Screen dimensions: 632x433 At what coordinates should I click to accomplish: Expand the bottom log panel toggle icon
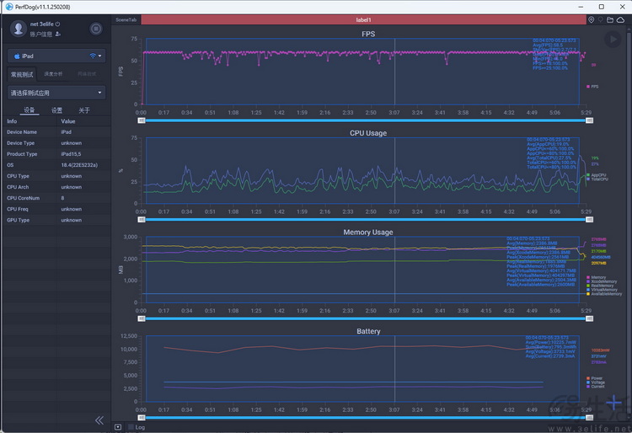pyautogui.click(x=118, y=427)
